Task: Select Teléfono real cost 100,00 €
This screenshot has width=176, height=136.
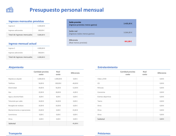Action: (x=58, y=83)
